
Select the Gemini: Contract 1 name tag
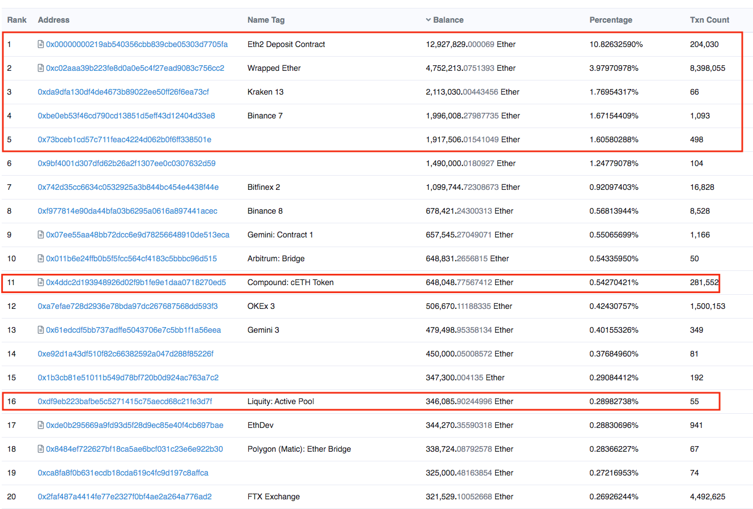coord(280,235)
